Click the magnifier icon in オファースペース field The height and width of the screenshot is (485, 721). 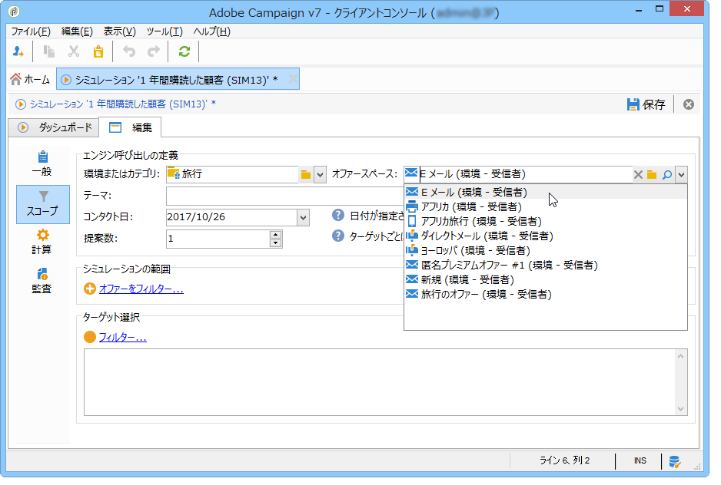click(x=666, y=174)
